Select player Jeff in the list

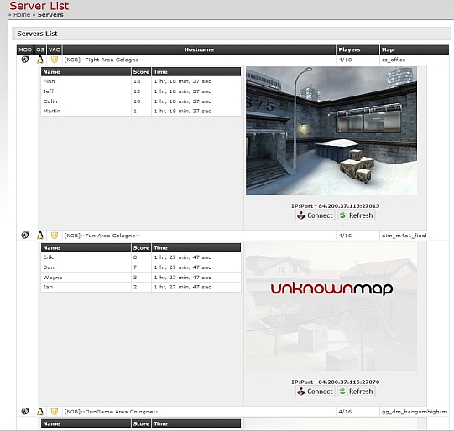point(49,91)
